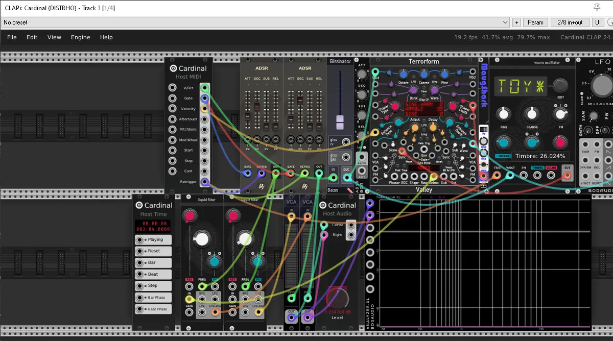
Task: Toggle the Post button on Terrorform
Action: click(397, 165)
